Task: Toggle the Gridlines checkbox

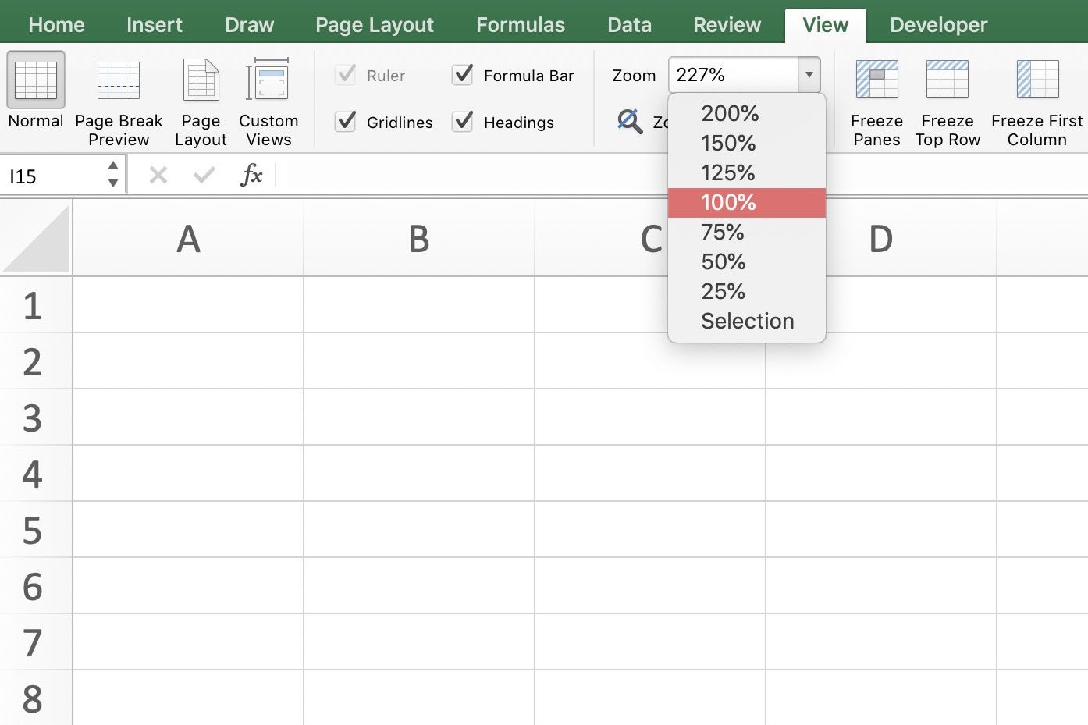Action: pos(346,122)
